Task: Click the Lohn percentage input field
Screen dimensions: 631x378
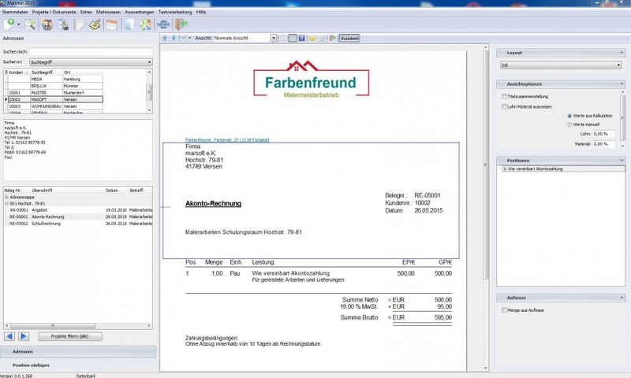Action: click(603, 134)
